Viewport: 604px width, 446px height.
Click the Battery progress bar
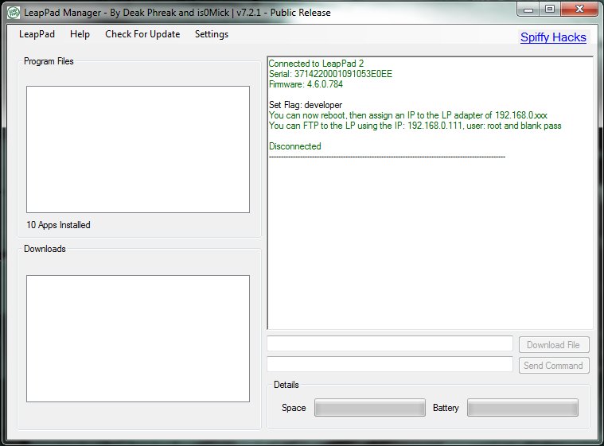pyautogui.click(x=522, y=408)
